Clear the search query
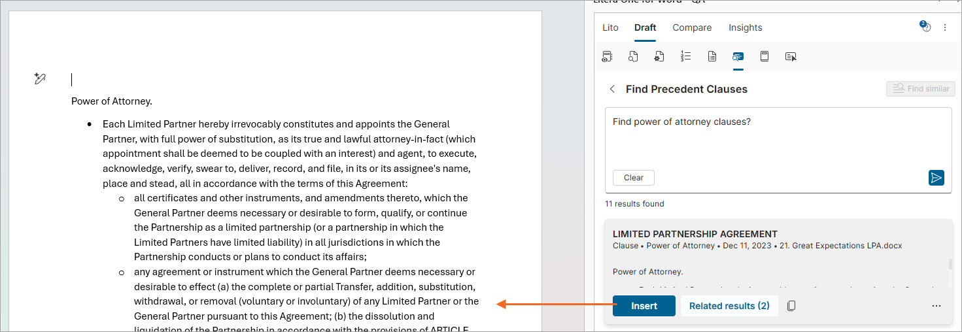The height and width of the screenshot is (332, 962). coord(634,178)
